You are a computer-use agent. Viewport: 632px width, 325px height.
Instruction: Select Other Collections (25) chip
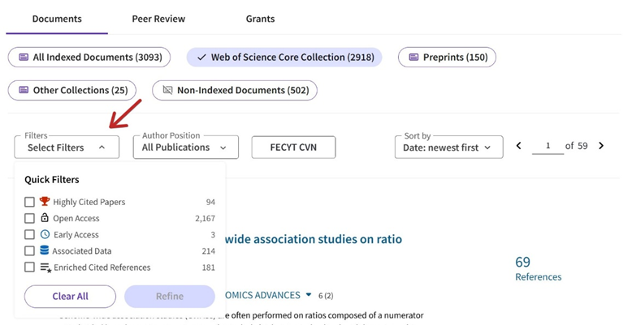click(x=72, y=90)
